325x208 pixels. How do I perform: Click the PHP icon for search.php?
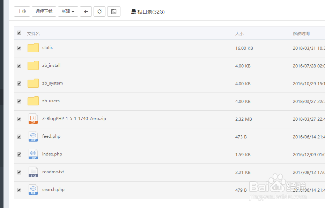pos(33,190)
